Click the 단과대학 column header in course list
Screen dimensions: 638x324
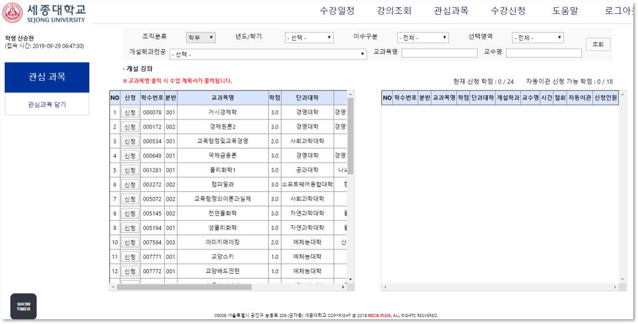(x=307, y=98)
